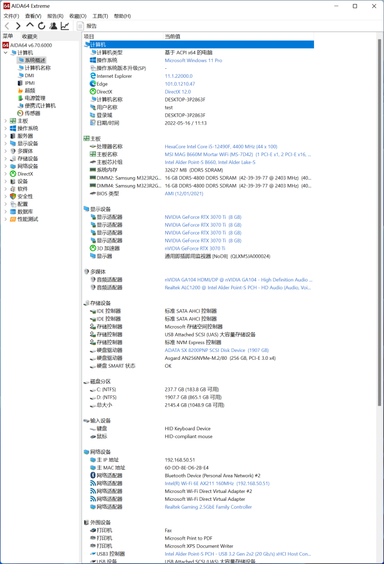384x564 pixels.
Task: Click the 便携式计算机 icon in tree
Action: tap(20, 105)
